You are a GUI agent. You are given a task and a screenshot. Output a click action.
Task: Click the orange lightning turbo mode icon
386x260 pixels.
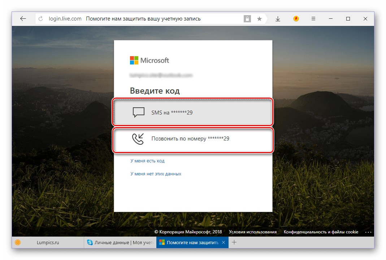tap(296, 19)
